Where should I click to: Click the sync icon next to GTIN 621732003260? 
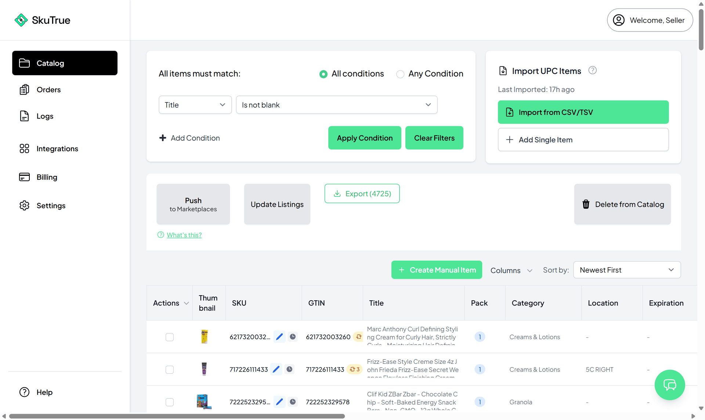click(x=358, y=337)
